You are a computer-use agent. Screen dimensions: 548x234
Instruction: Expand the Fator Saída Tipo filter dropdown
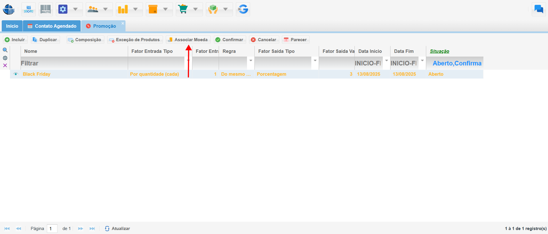pyautogui.click(x=315, y=61)
